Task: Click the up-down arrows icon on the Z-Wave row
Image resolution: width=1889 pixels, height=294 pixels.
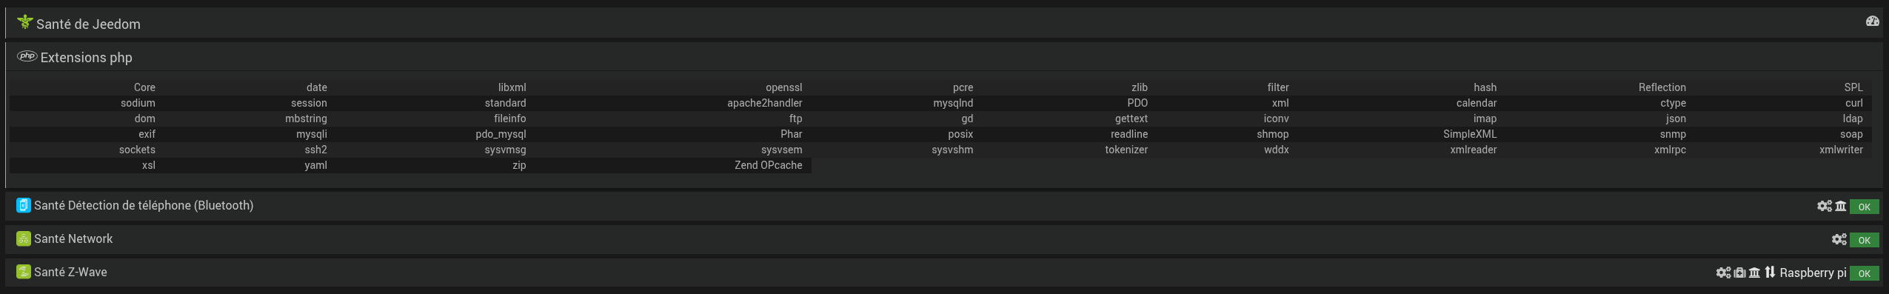Action: tap(1770, 273)
